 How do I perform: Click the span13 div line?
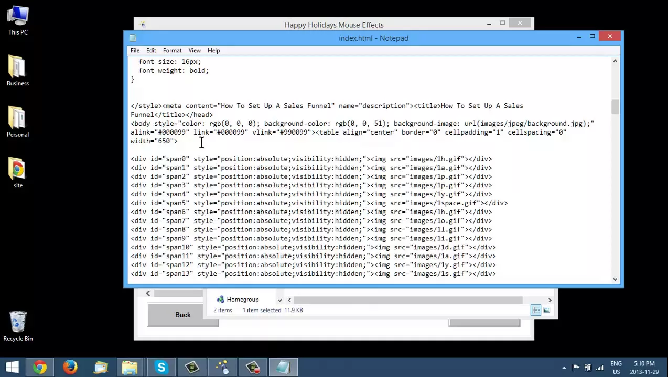click(x=313, y=273)
